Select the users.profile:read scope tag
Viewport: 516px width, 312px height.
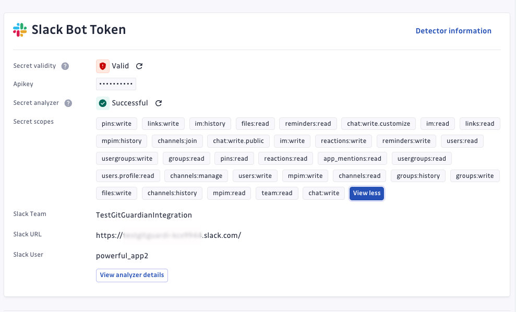pos(128,176)
